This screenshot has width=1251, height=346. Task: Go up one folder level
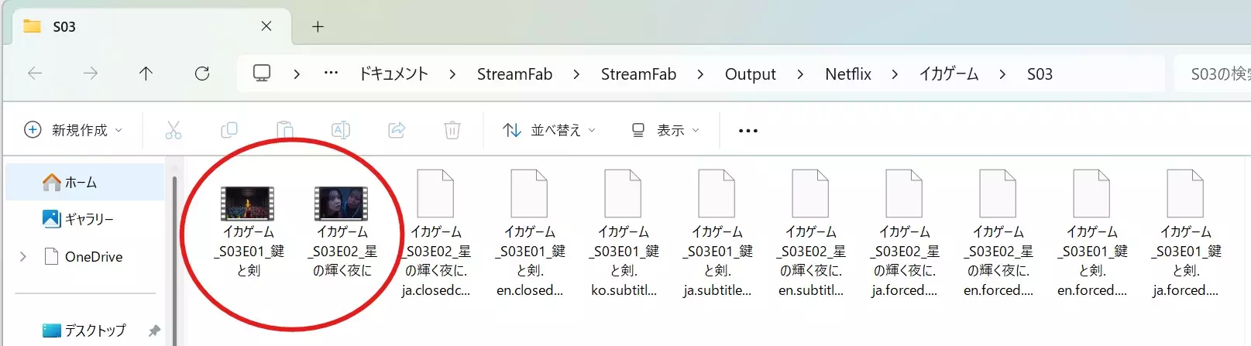coord(146,74)
